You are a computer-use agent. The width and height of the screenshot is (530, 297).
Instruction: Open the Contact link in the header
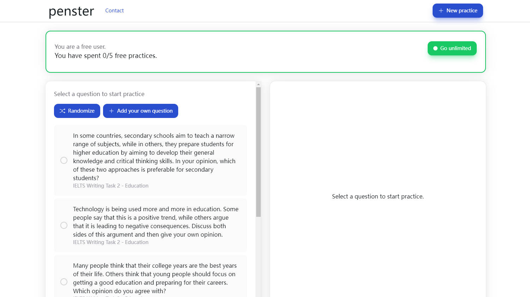(114, 11)
